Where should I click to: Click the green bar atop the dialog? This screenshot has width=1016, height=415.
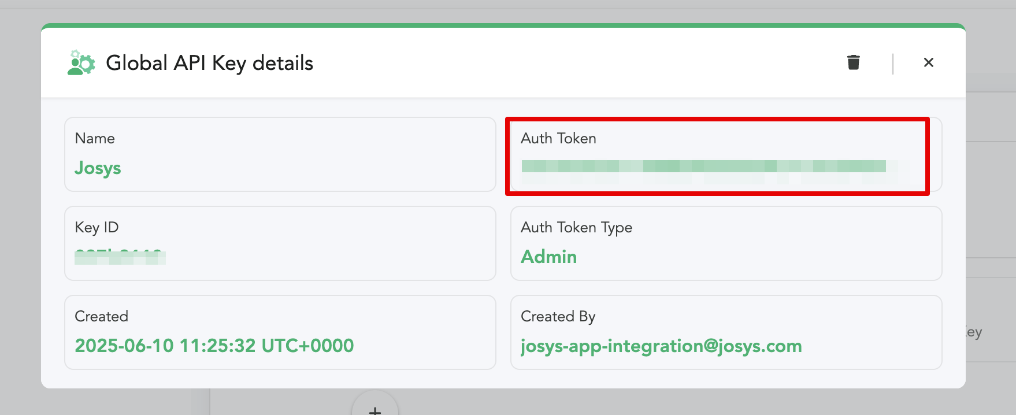[x=503, y=25]
